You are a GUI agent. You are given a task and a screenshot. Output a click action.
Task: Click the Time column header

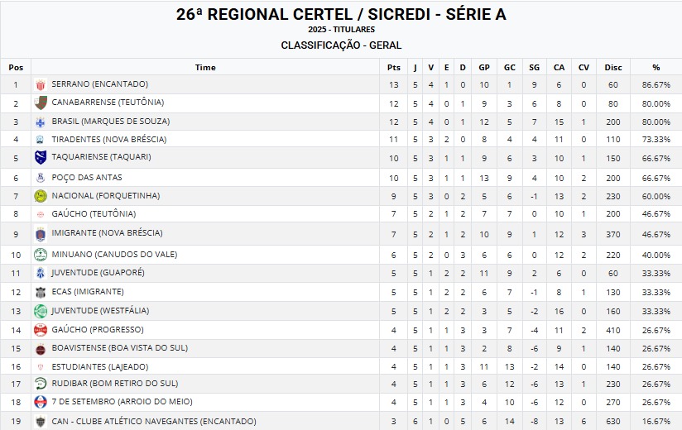[205, 67]
